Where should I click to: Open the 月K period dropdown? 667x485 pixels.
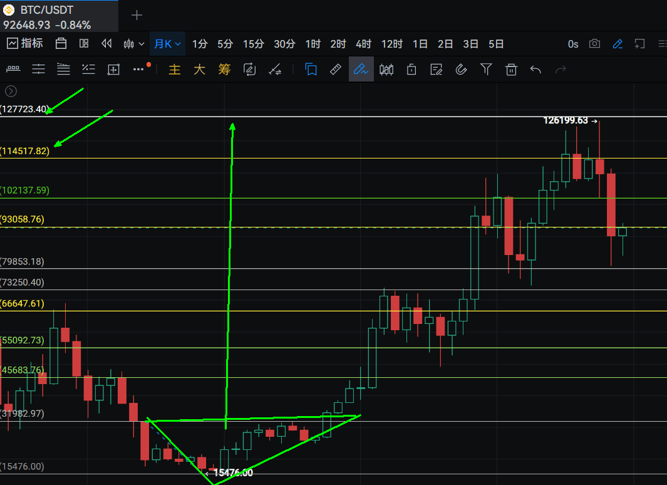pos(167,44)
